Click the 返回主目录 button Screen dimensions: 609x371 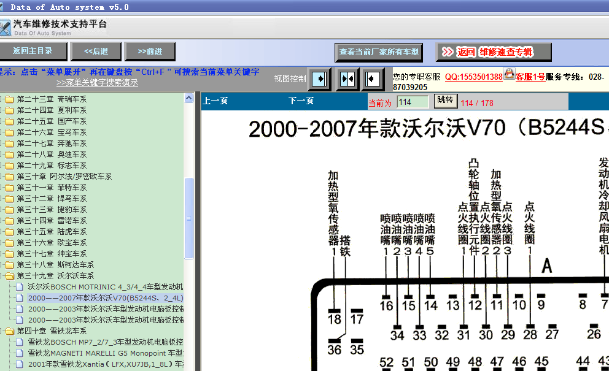33,52
